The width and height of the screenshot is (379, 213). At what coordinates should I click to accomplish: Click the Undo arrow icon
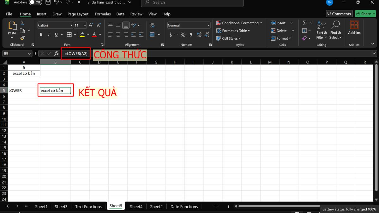(x=57, y=3)
